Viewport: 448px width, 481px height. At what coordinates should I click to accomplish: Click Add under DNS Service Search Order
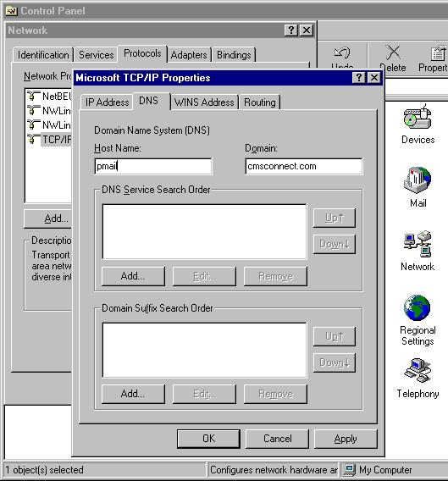coord(133,276)
